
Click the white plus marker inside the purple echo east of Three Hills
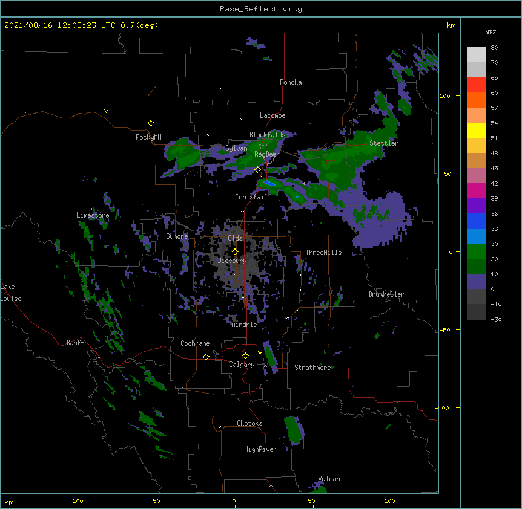[371, 227]
